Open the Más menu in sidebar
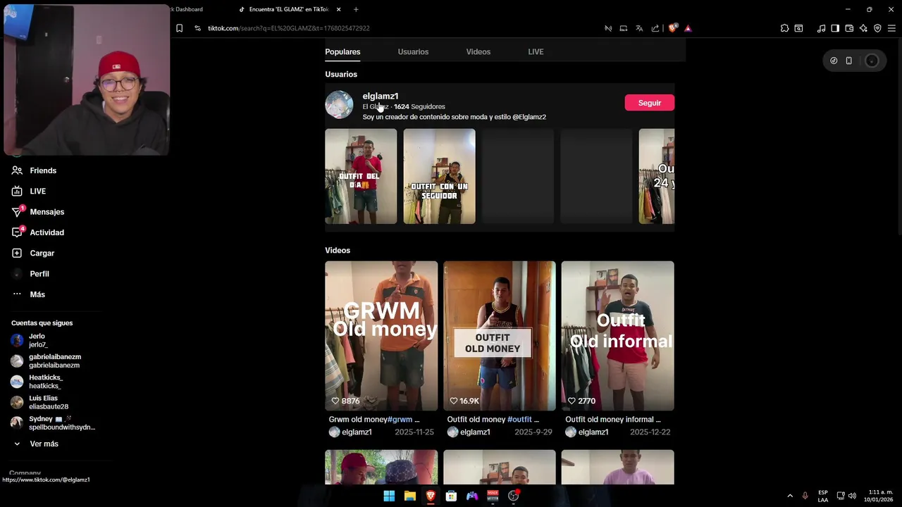 click(x=28, y=294)
